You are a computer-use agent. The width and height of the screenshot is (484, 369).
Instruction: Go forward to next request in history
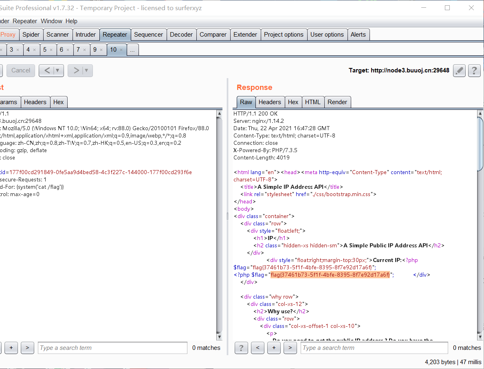click(76, 71)
